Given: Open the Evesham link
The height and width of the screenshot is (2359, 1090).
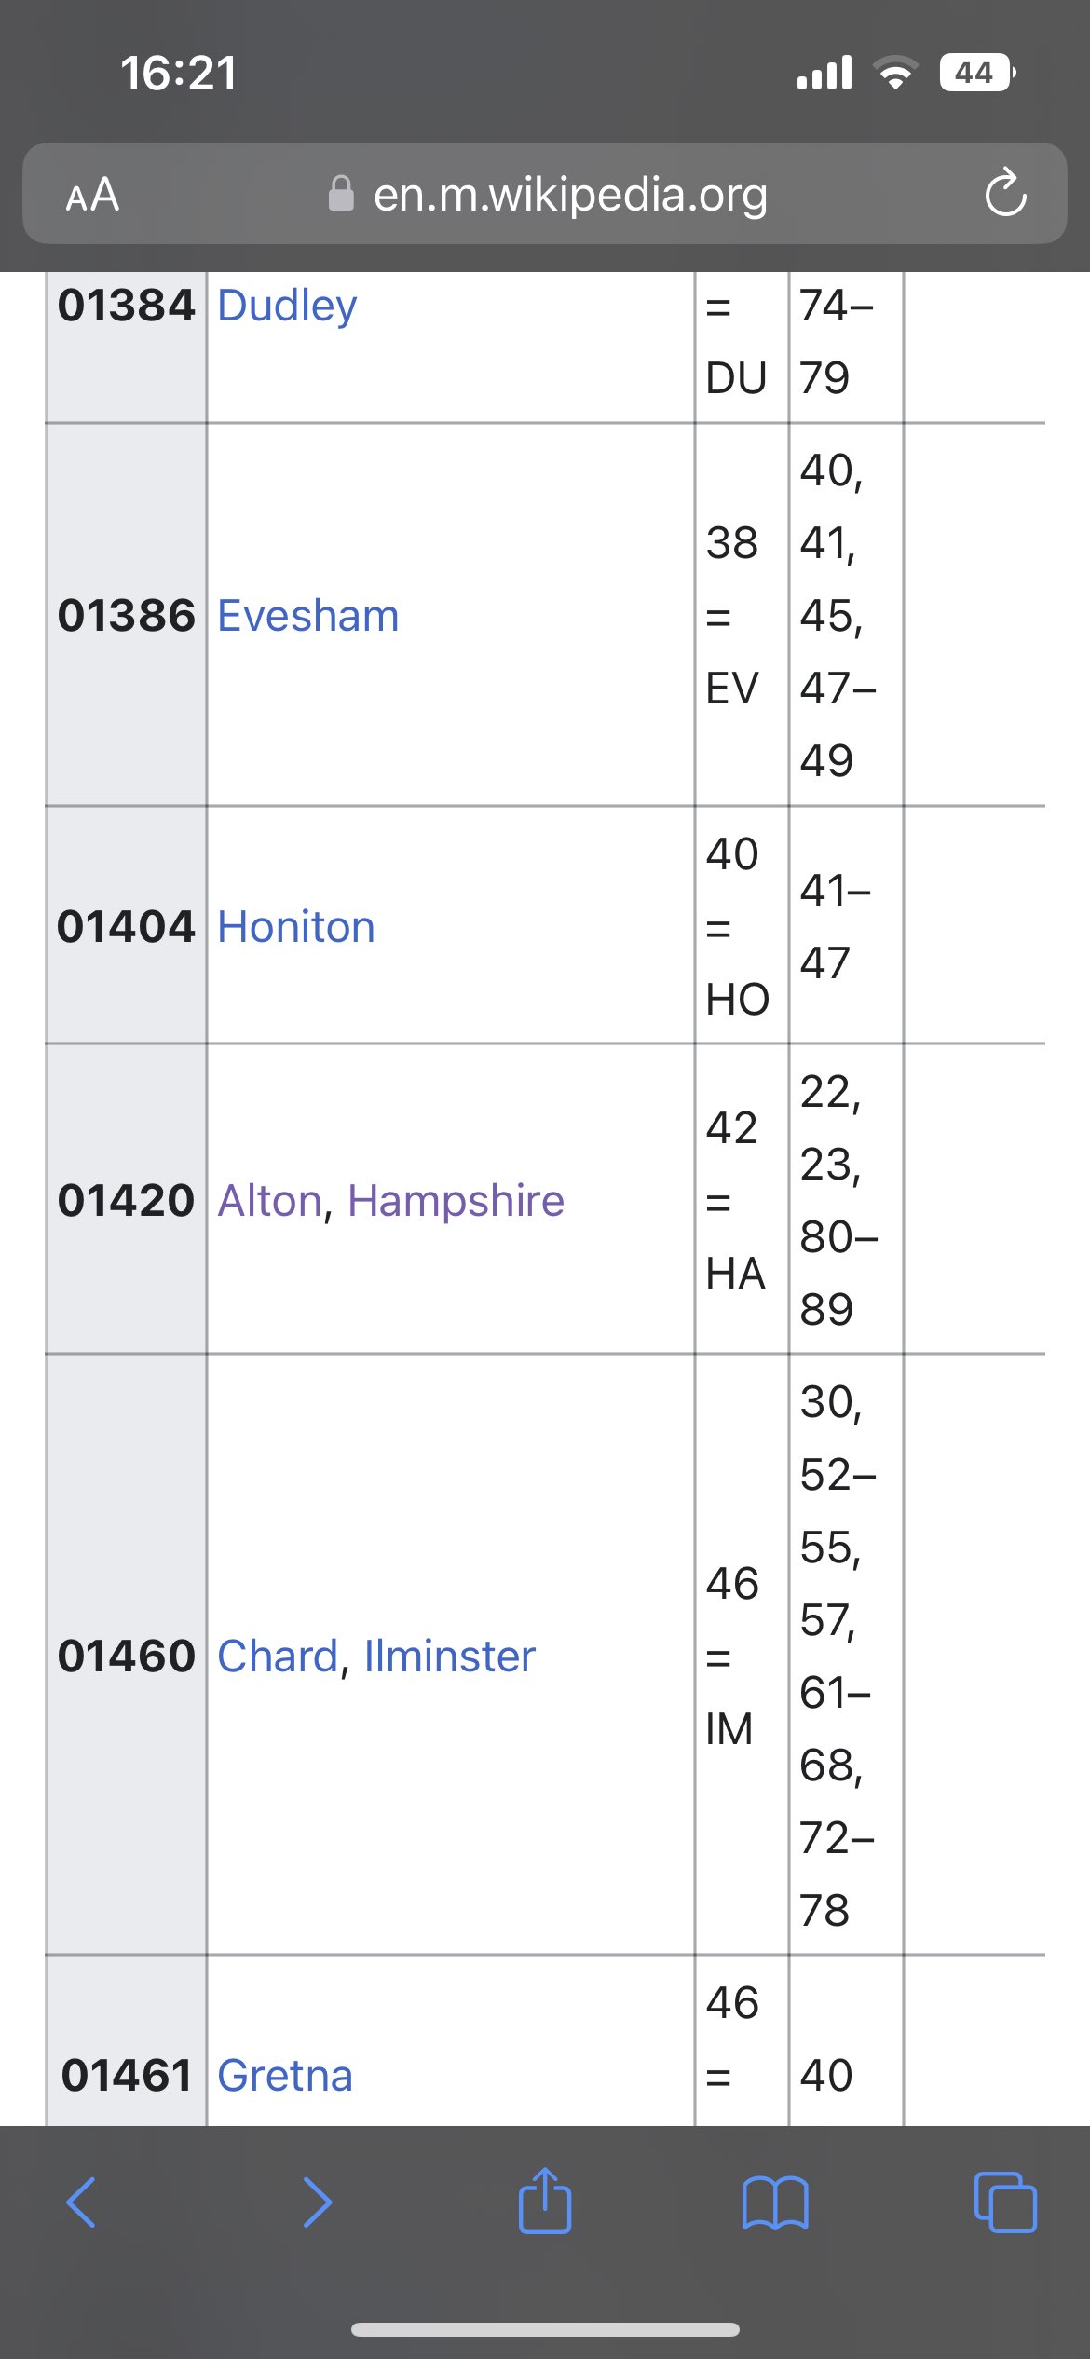Looking at the screenshot, I should click(x=307, y=616).
